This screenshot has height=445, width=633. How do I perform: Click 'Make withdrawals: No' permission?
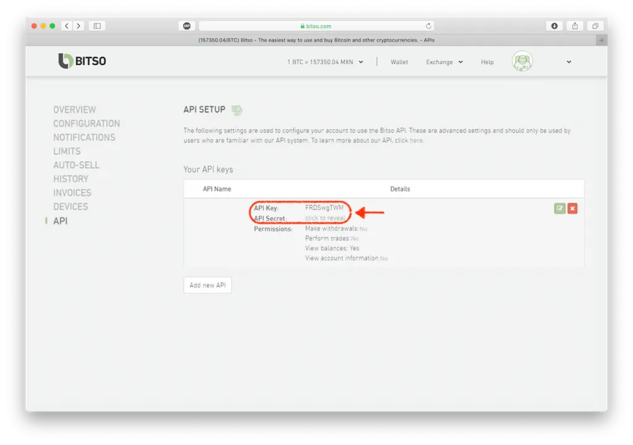click(336, 229)
